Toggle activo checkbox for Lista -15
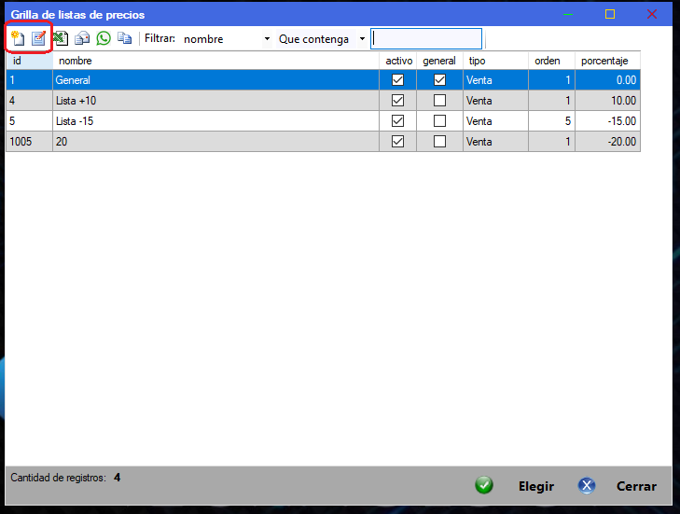The width and height of the screenshot is (680, 514). tap(397, 121)
